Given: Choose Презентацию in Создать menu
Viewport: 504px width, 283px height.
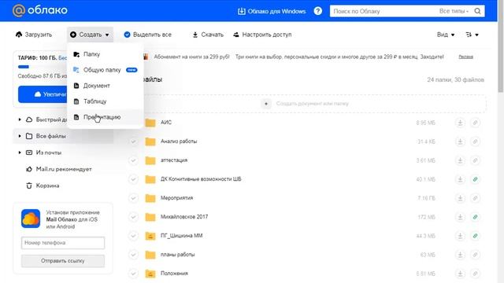Looking at the screenshot, I should pos(106,117).
